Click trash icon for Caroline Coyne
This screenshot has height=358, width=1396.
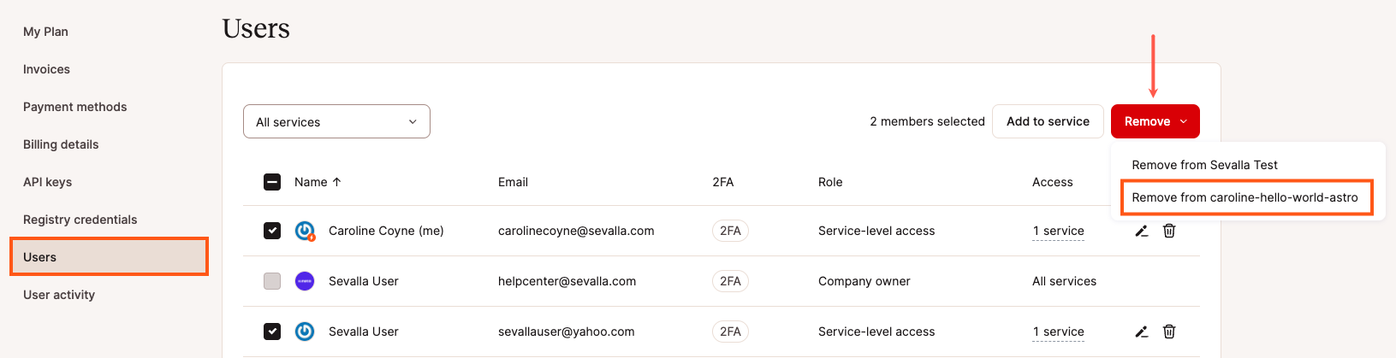[x=1169, y=231]
